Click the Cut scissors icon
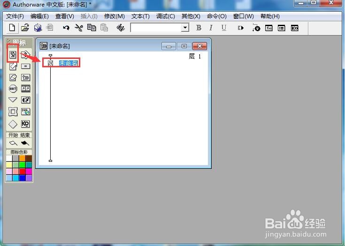 (79, 28)
